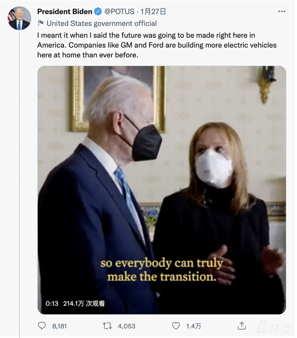This screenshot has height=338, width=297.
Task: Open the @POTUS handle link
Action: (x=119, y=12)
